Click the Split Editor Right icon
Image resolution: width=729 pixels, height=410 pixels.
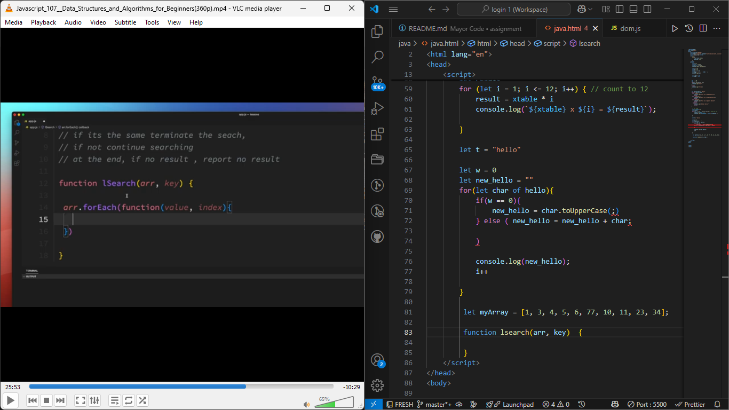point(703,28)
